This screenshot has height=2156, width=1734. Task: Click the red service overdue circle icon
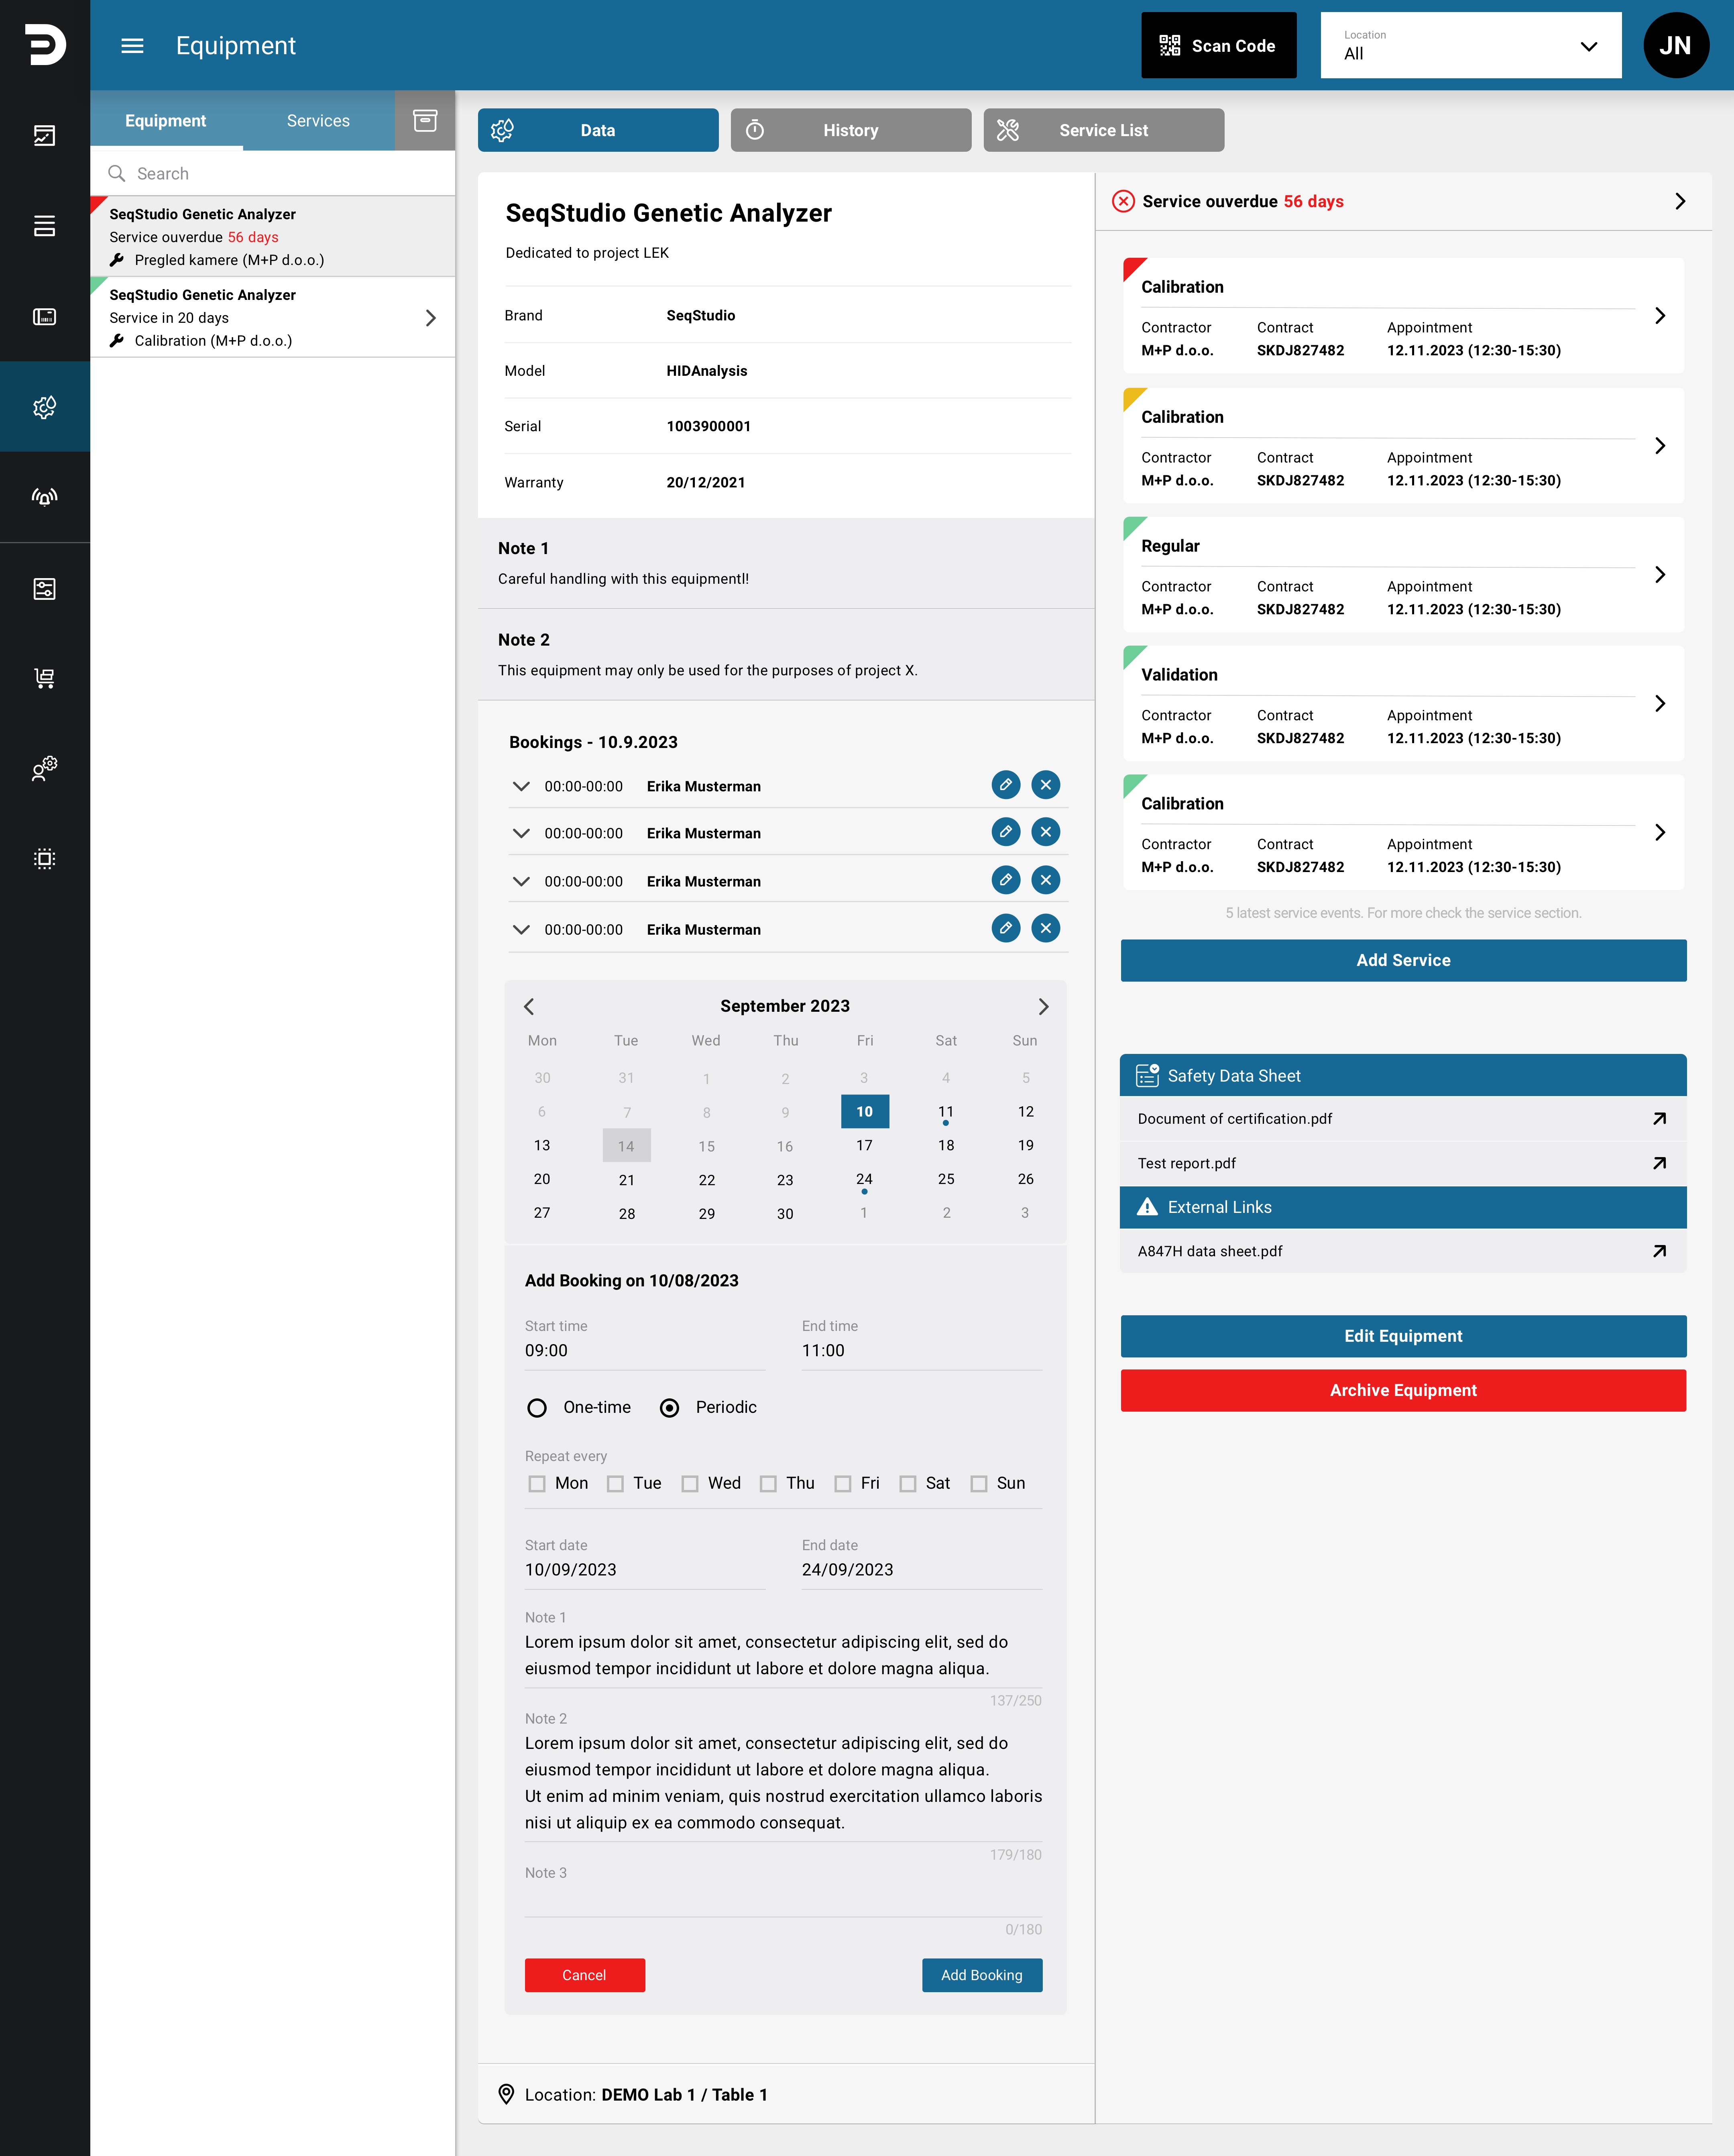coord(1123,201)
